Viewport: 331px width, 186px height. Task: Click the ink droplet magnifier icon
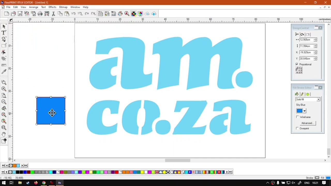pos(127,14)
